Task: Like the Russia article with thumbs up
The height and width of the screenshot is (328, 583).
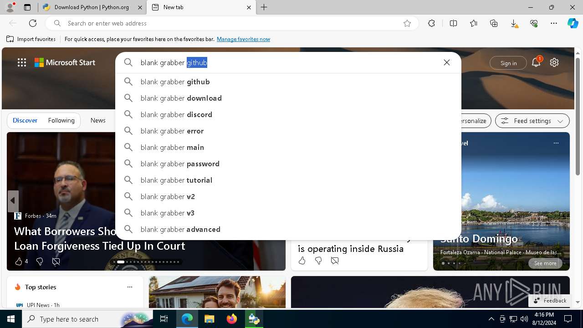Action: coord(302,261)
